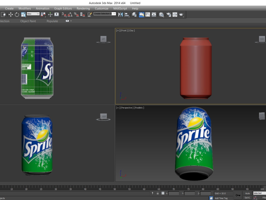
Task: Toggle Angle Snap on toolbar
Action: [x=70, y=14]
